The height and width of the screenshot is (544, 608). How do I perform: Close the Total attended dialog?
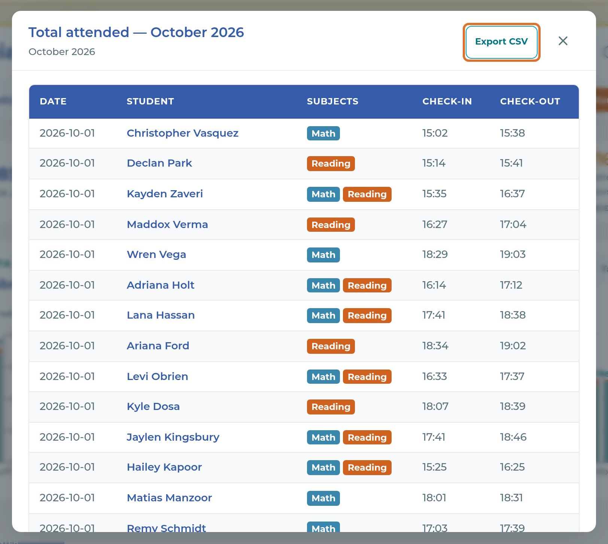[563, 41]
